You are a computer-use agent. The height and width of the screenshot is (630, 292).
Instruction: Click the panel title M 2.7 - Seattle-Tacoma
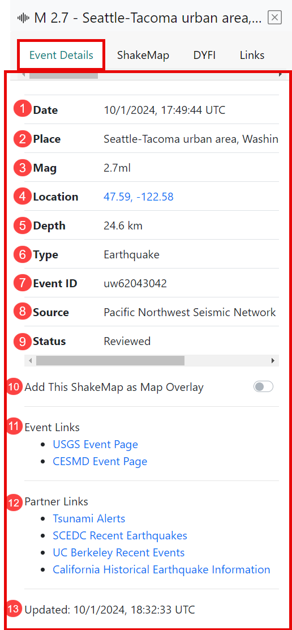(148, 18)
